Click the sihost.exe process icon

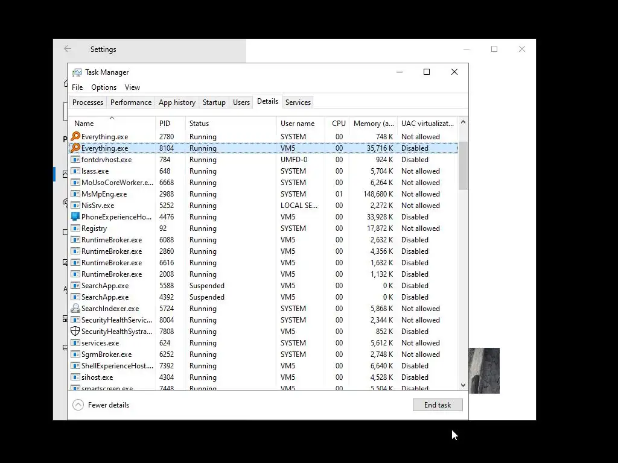pyautogui.click(x=75, y=377)
